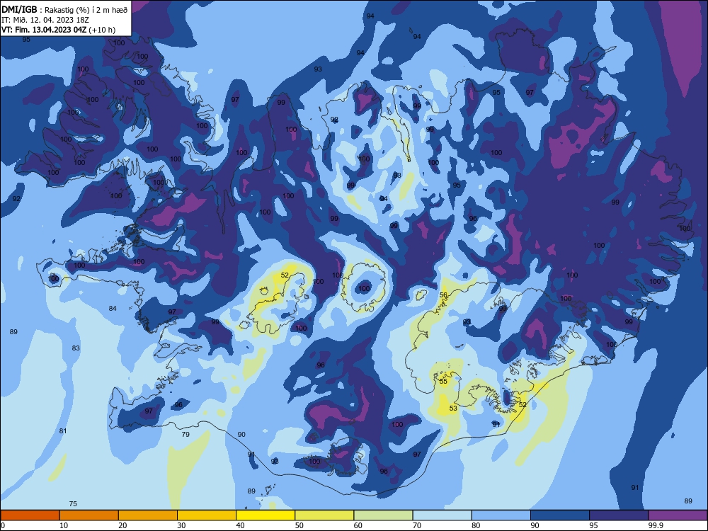Click the '10' tick label on the color scale
Viewport: 708px width, 531px height.
click(64, 525)
